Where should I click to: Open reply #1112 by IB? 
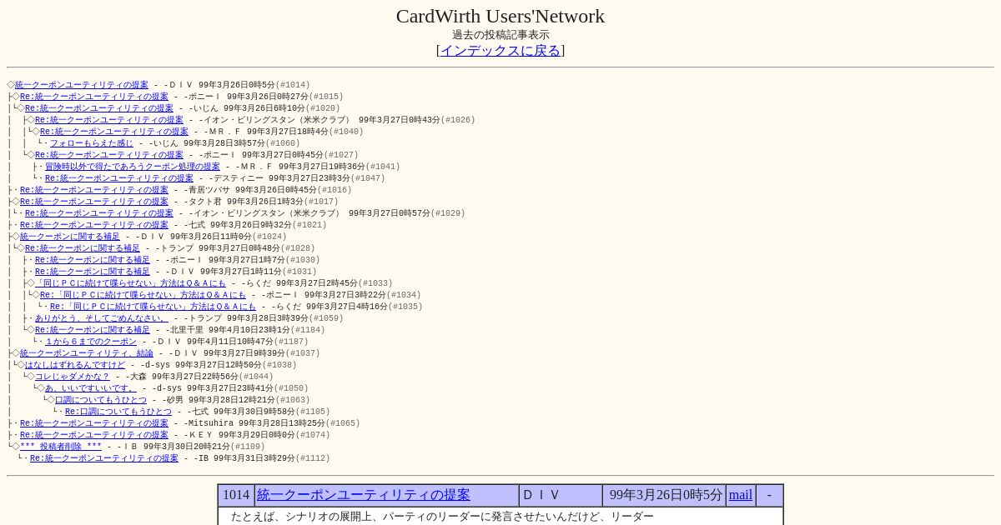[104, 458]
